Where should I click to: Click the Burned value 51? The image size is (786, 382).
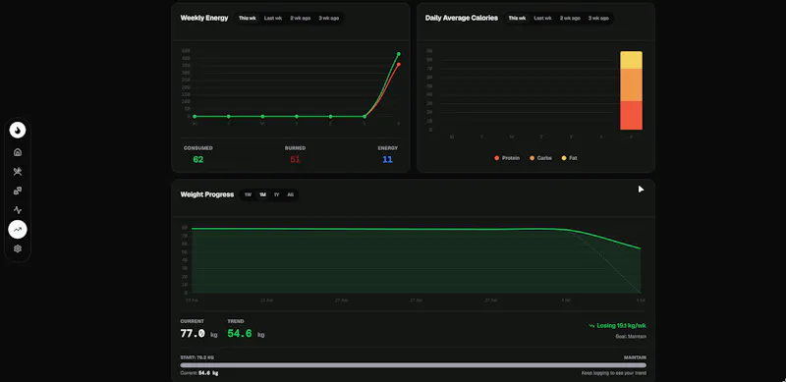click(x=296, y=159)
